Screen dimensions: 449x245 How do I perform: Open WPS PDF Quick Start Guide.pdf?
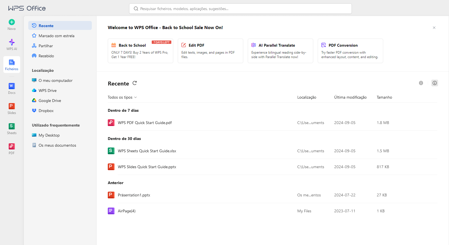coord(272,123)
